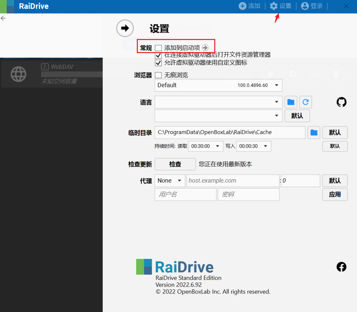Viewport: 357px width, 312px height.
Task: Click the arrow icon next to 添加到启动项
Action: tap(205, 48)
